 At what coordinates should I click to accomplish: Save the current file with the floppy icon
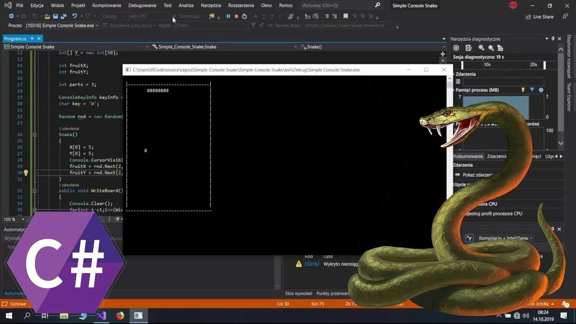click(x=55, y=16)
